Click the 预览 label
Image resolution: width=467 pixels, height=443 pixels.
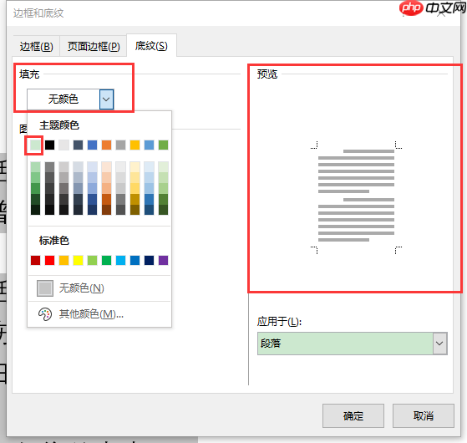pos(267,74)
